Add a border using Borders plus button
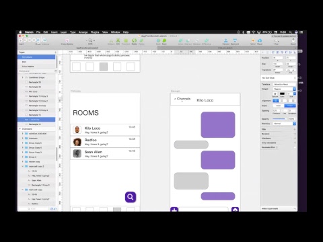 tap(295, 134)
